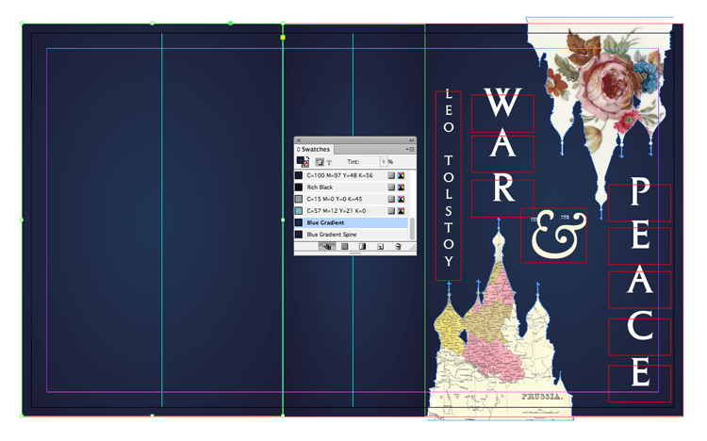Click process color icon on C=100 M=97 row
The height and width of the screenshot is (441, 707).
[391, 175]
